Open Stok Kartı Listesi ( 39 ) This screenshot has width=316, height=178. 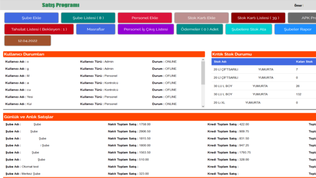click(258, 18)
